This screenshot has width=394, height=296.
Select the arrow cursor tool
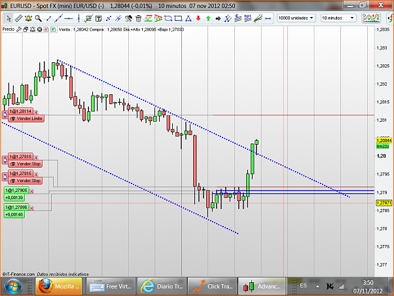9,18
